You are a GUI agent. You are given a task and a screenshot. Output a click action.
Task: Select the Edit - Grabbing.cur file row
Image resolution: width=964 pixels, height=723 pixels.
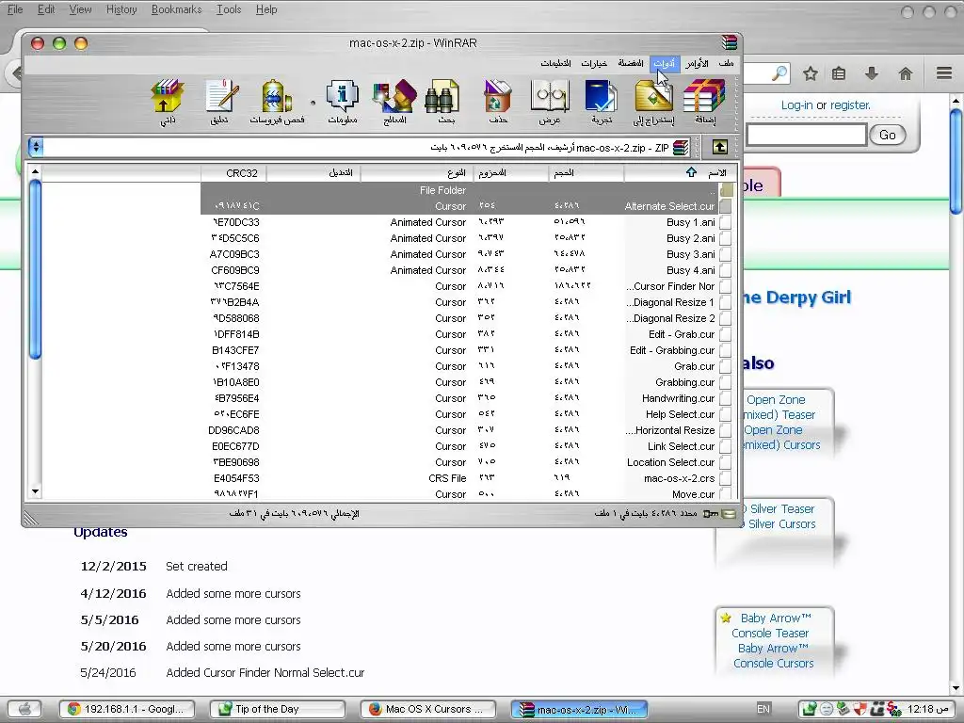click(x=467, y=350)
